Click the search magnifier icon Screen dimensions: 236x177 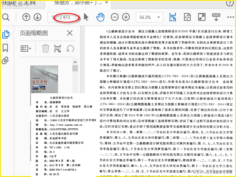[6, 17]
